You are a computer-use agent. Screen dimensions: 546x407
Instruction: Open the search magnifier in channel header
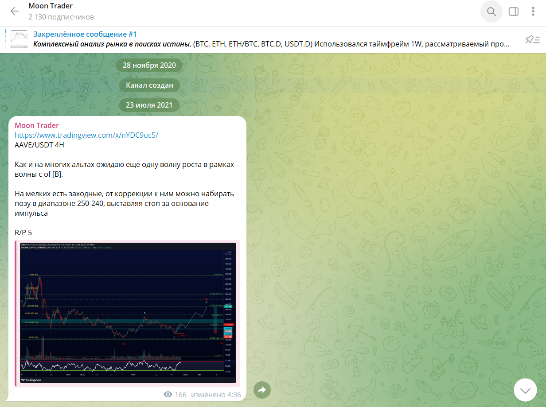click(491, 12)
